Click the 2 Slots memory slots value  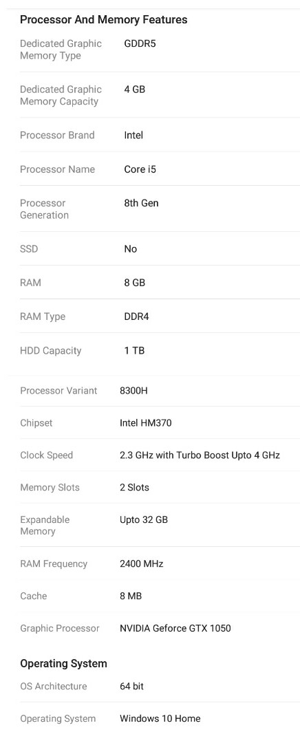point(134,487)
